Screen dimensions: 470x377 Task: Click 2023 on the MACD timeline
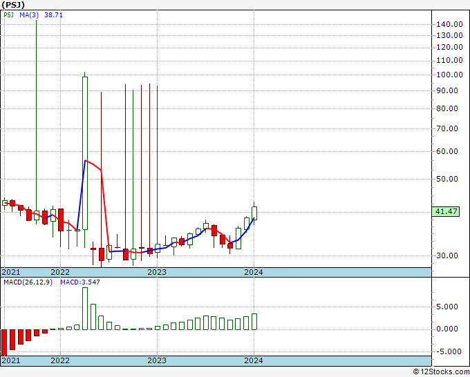tap(157, 360)
